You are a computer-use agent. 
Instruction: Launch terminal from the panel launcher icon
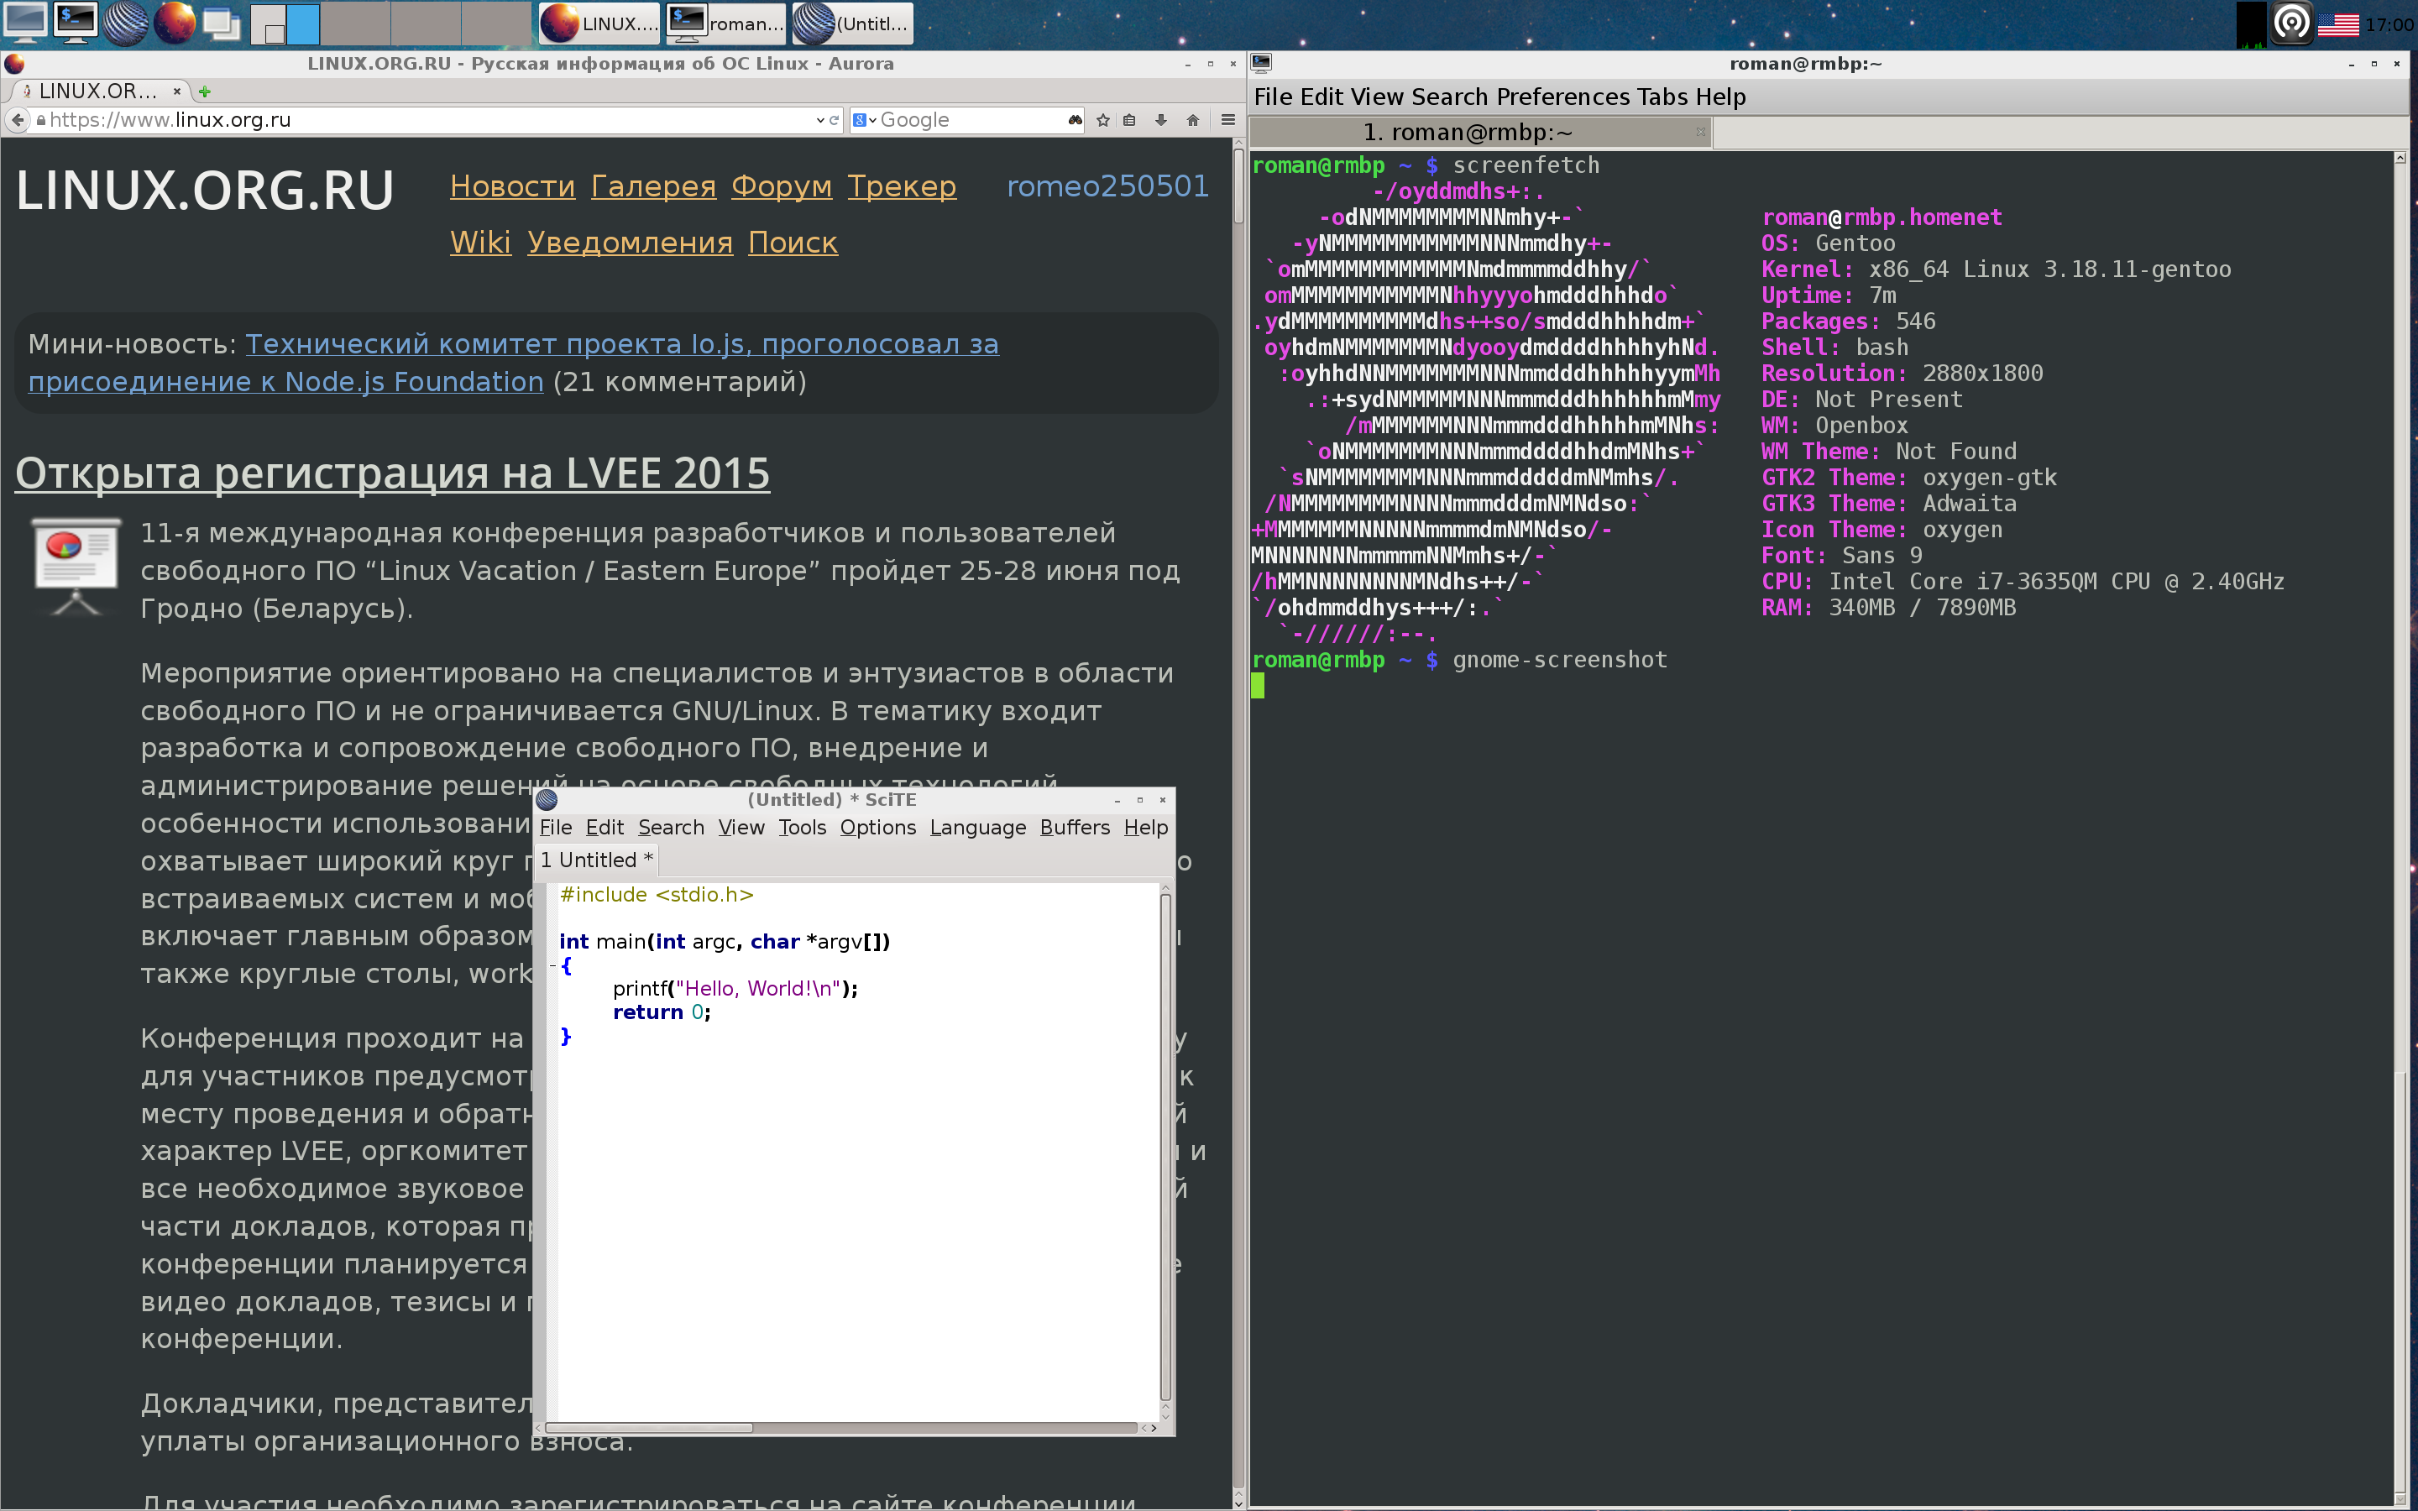click(75, 23)
